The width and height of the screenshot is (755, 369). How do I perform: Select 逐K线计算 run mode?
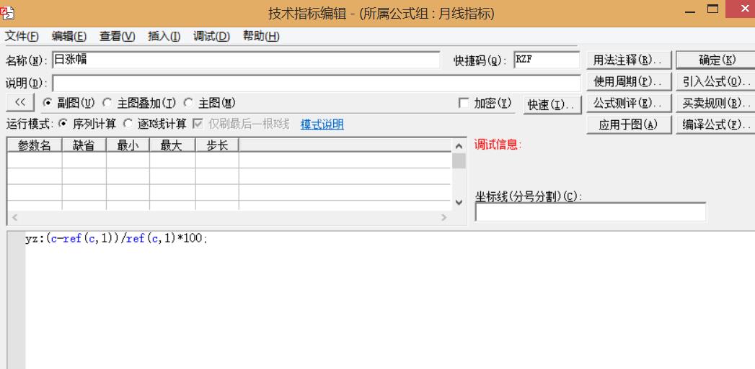(x=128, y=124)
